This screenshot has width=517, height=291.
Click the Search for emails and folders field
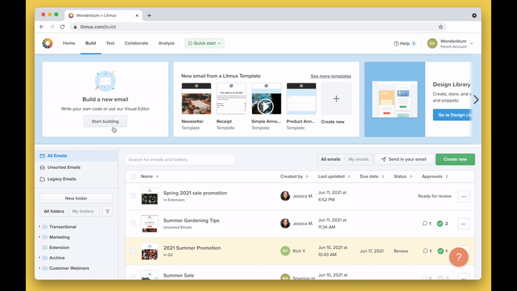click(180, 159)
